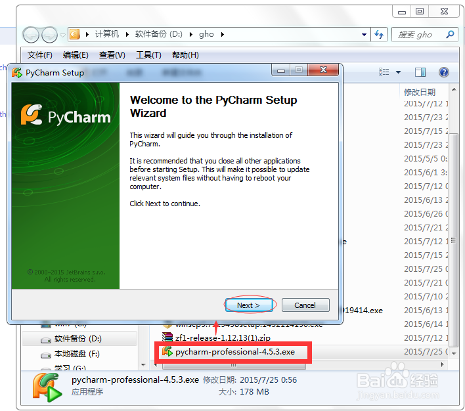Click Next in PyCharm Setup wizard

pyautogui.click(x=248, y=305)
